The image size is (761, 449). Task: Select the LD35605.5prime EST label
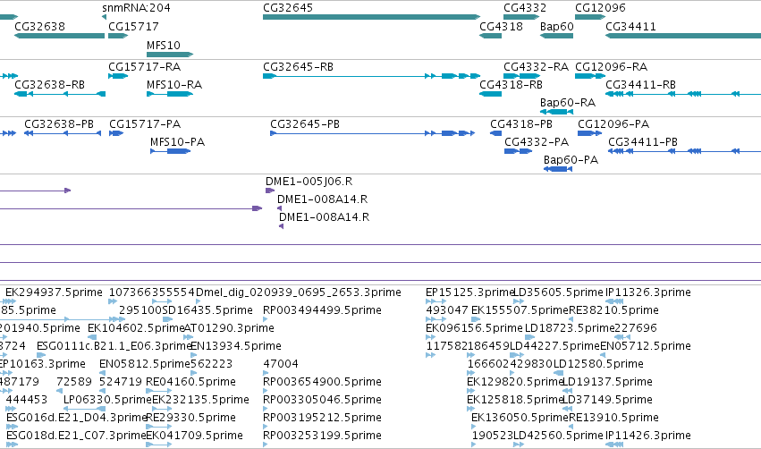[x=559, y=292]
